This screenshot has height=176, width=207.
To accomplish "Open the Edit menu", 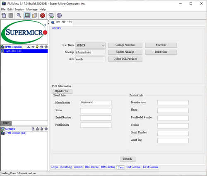I will (10, 10).
